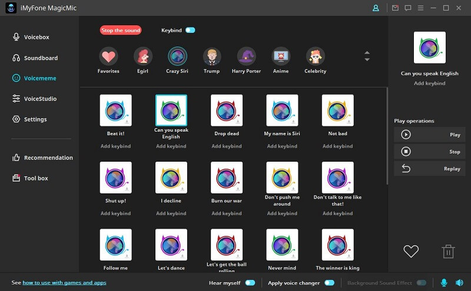Play Let's get the ball rolling meme
This screenshot has width=471, height=291.
point(227,245)
